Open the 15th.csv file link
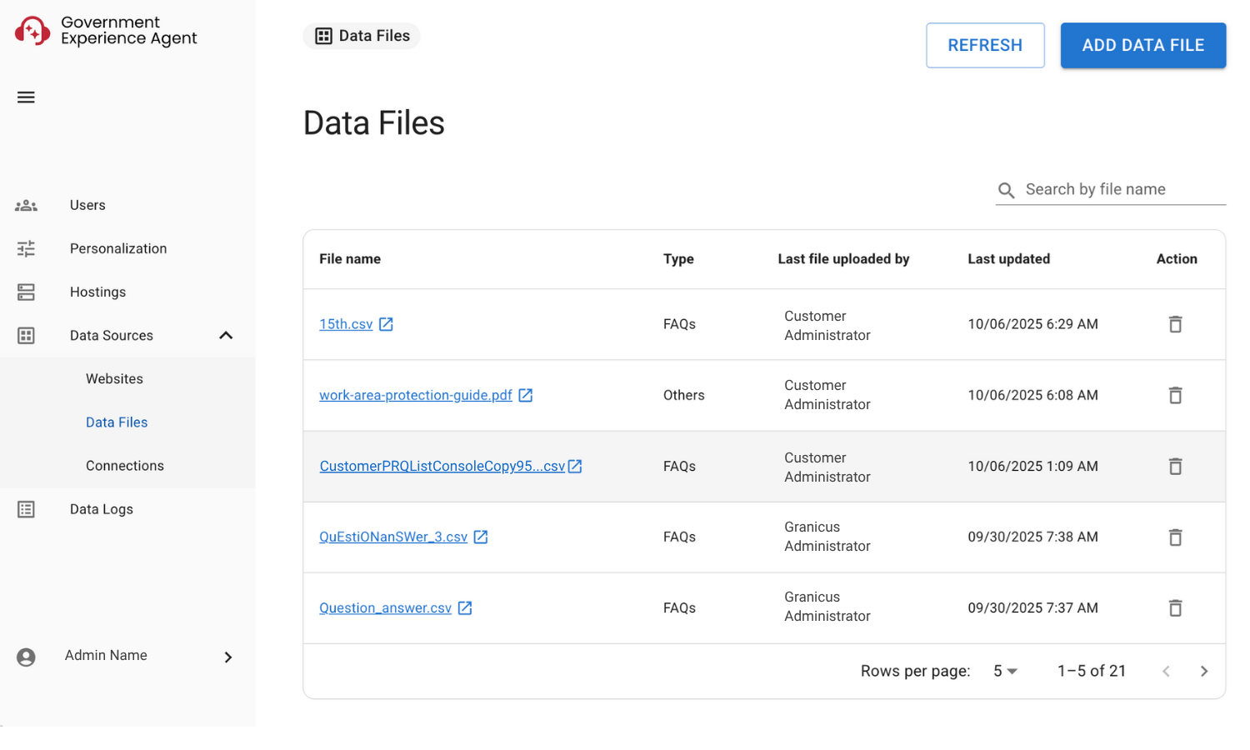 [x=346, y=324]
